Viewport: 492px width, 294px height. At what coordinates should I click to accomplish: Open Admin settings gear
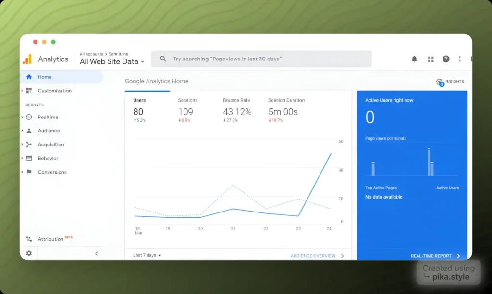(29, 253)
